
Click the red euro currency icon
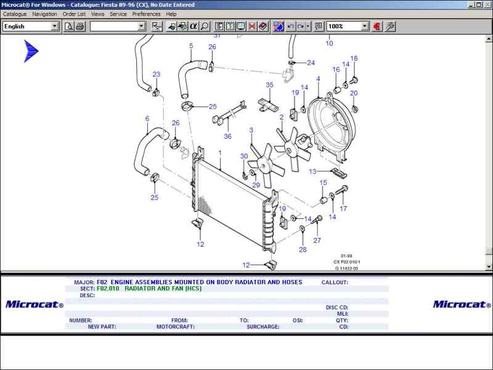377,27
